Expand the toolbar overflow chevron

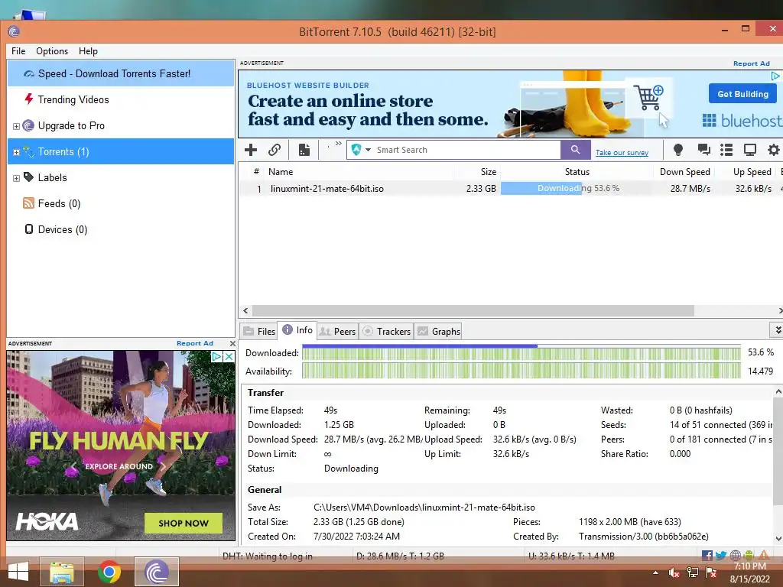[x=338, y=144]
